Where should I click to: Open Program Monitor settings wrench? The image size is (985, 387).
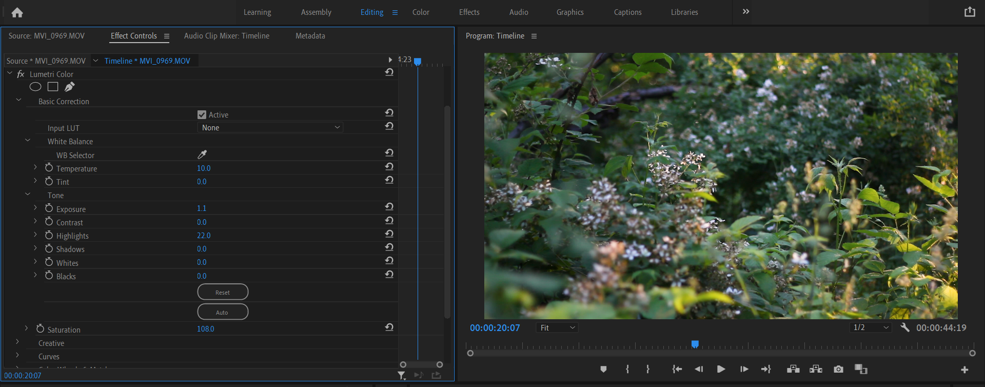(x=905, y=327)
